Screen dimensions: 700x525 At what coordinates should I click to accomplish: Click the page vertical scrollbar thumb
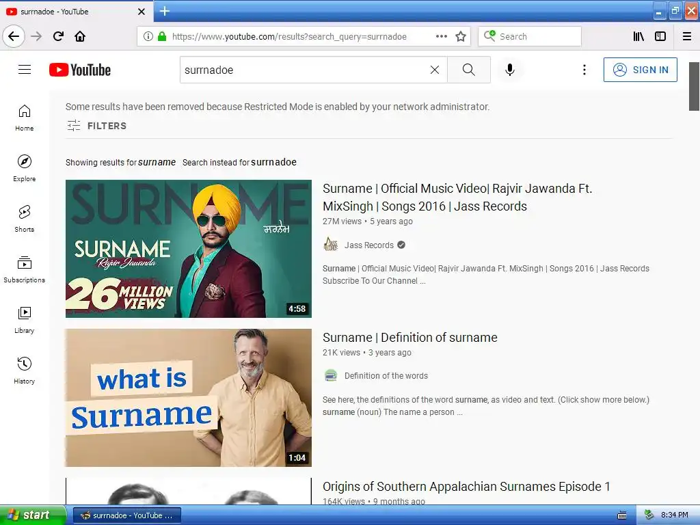(x=694, y=86)
